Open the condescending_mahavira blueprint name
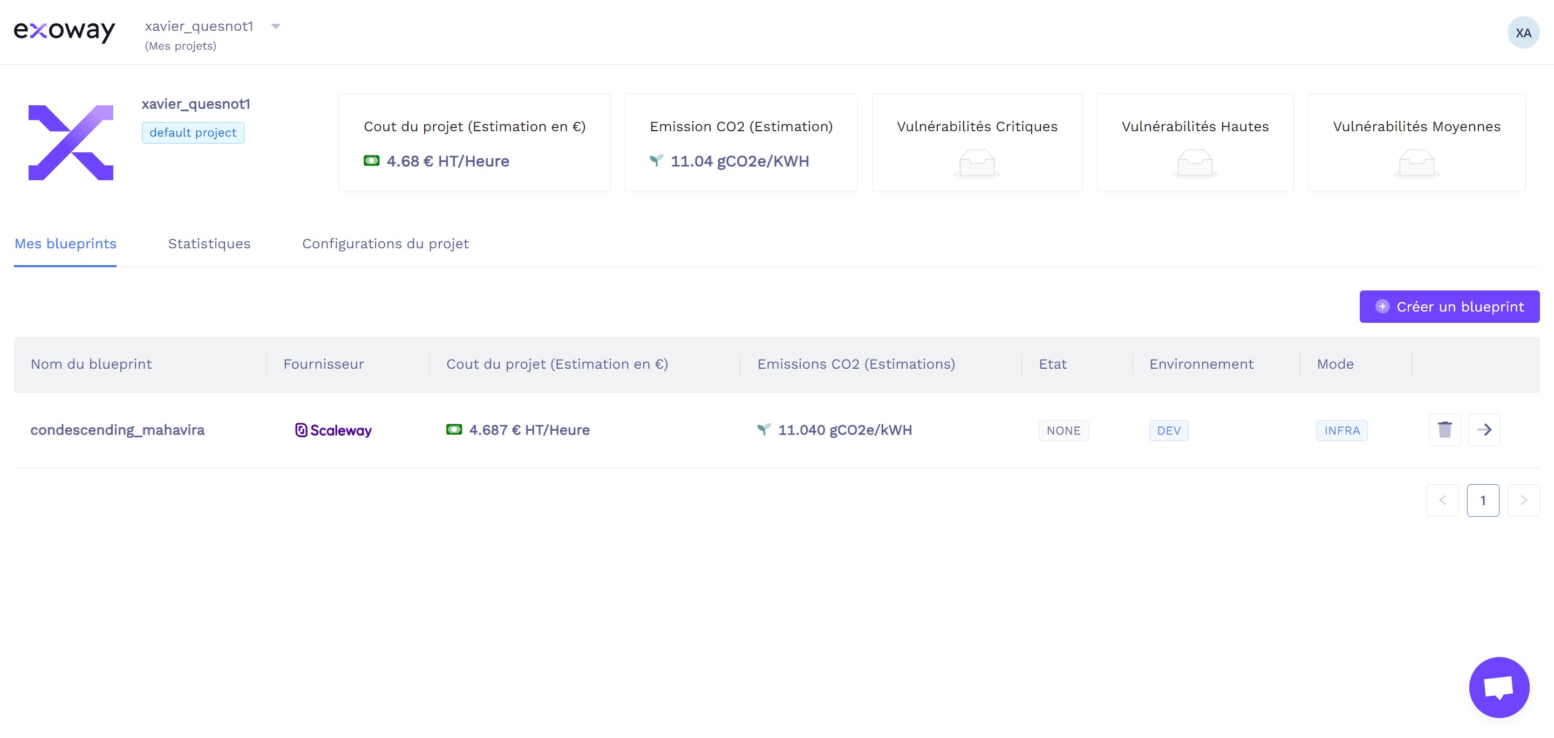 click(118, 430)
